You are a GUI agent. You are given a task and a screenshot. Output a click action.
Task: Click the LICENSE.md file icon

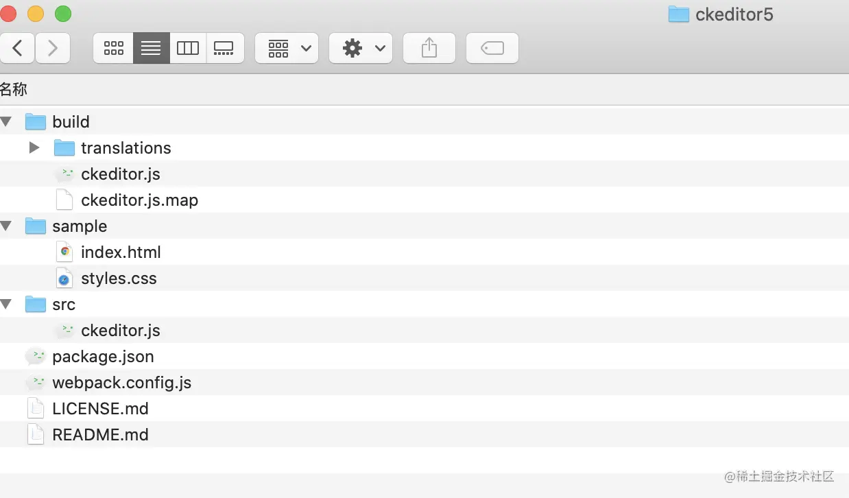click(x=36, y=408)
